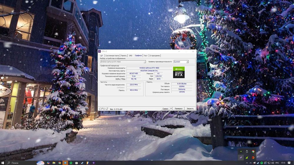This screenshot has width=294, height=165.
Task: Click the volume speaker icon in system tray
Action: point(273,163)
